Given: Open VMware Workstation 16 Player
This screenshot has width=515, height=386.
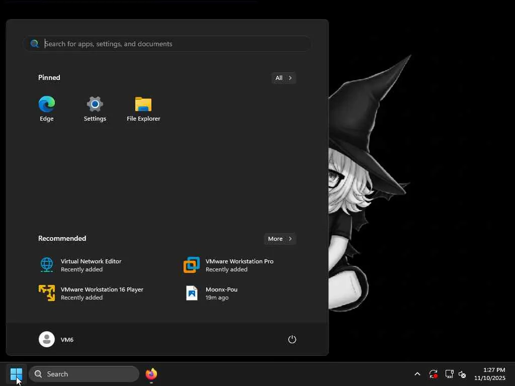Looking at the screenshot, I should (91, 293).
